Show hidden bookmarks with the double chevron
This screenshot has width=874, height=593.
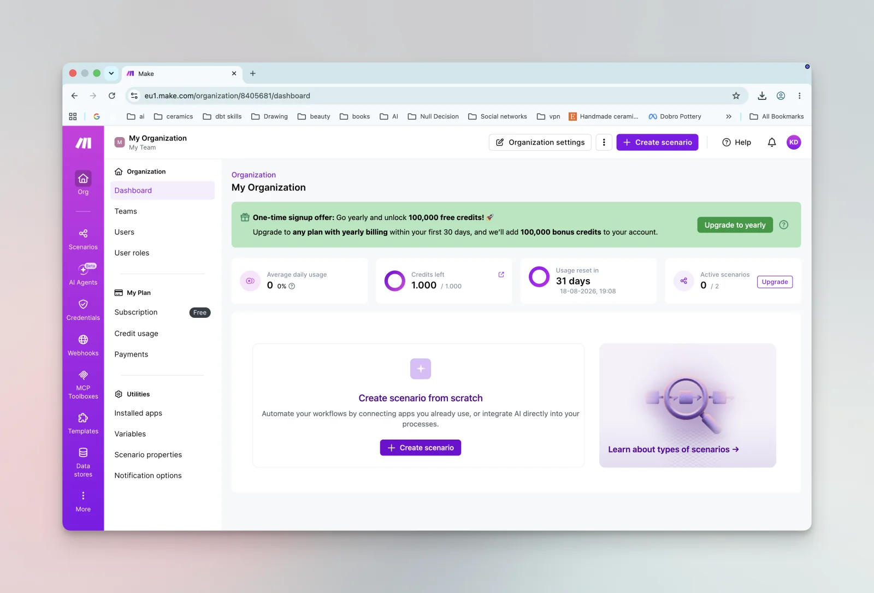click(x=729, y=116)
